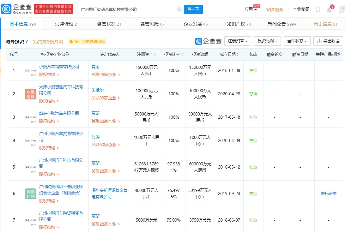Click the mobile phone icon in header
Screen dimensions: 345x232
pos(318,9)
